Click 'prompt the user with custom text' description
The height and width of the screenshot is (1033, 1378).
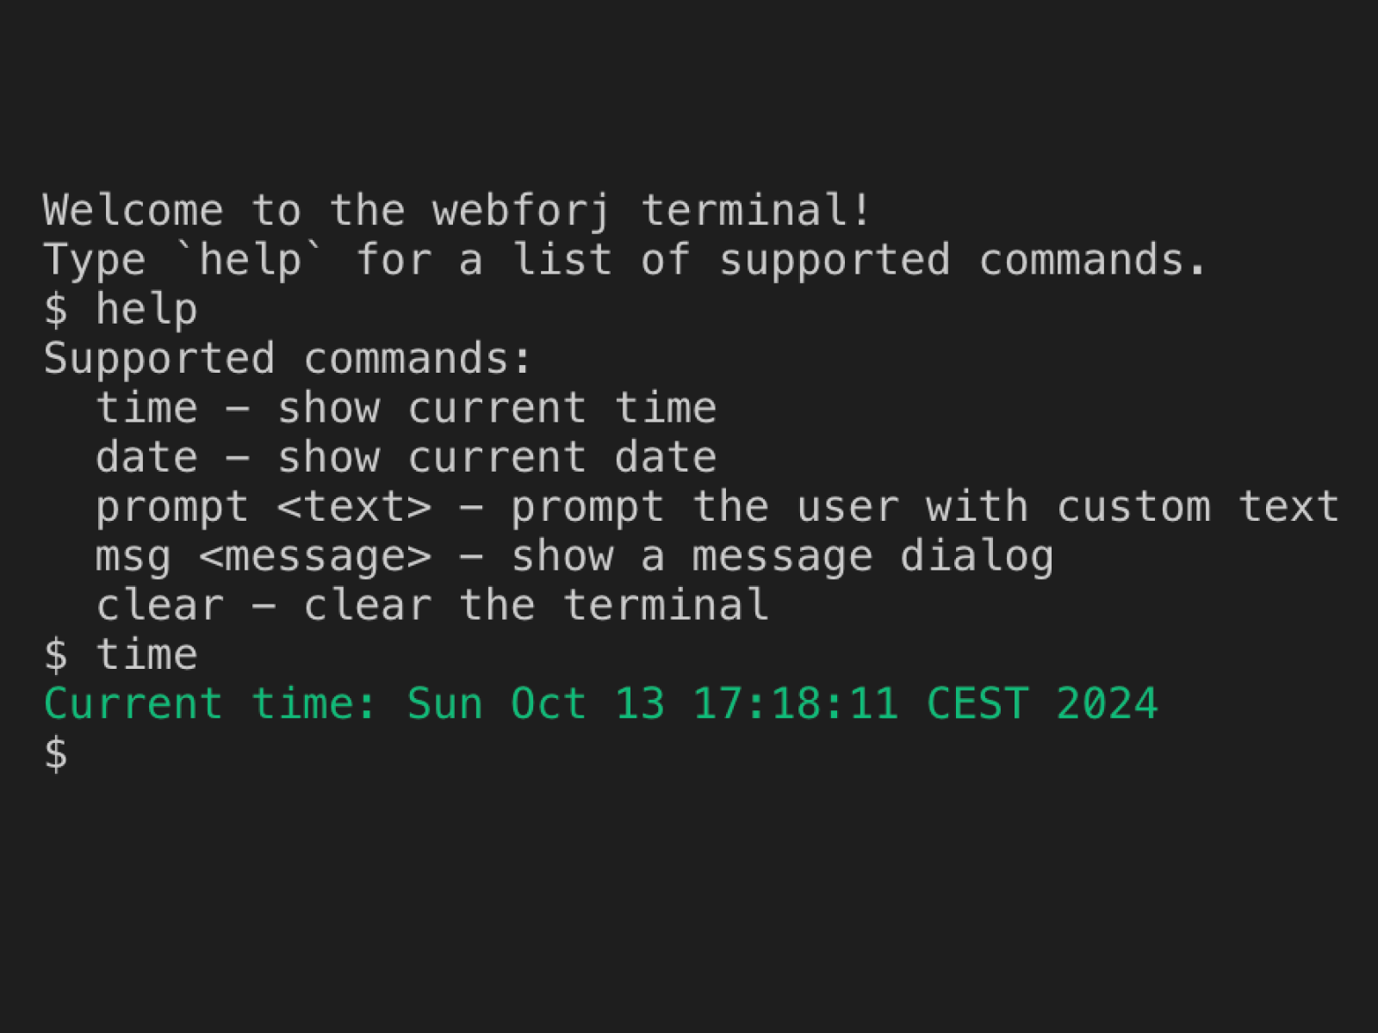(924, 507)
